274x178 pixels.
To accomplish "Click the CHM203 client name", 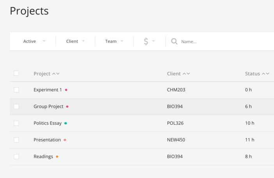I will pos(176,90).
